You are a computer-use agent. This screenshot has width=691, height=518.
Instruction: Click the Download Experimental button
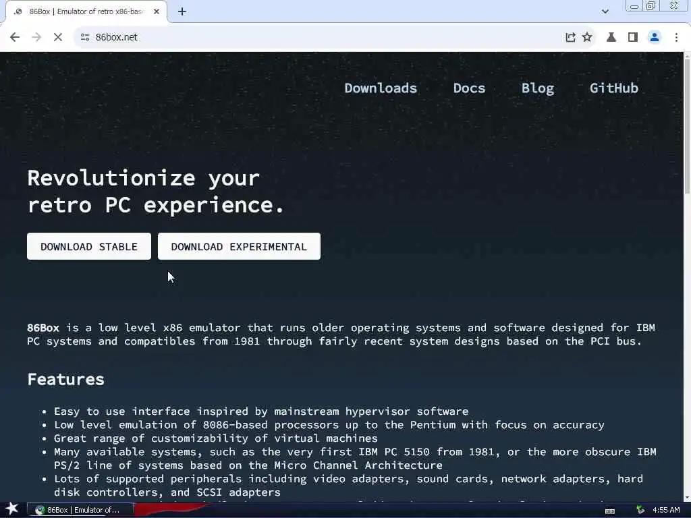click(239, 247)
